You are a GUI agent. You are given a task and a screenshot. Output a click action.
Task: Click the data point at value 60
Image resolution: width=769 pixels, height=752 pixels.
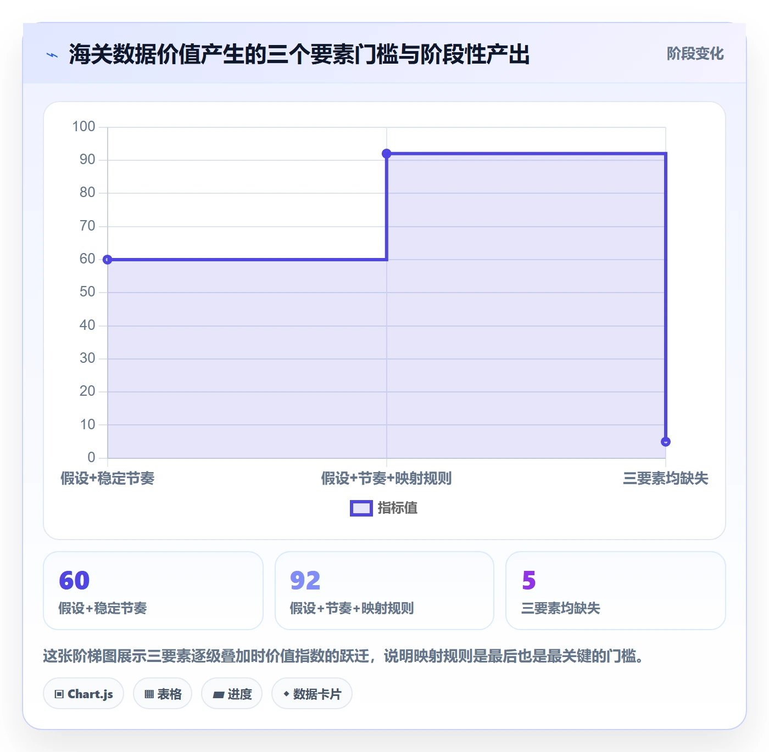tap(108, 260)
